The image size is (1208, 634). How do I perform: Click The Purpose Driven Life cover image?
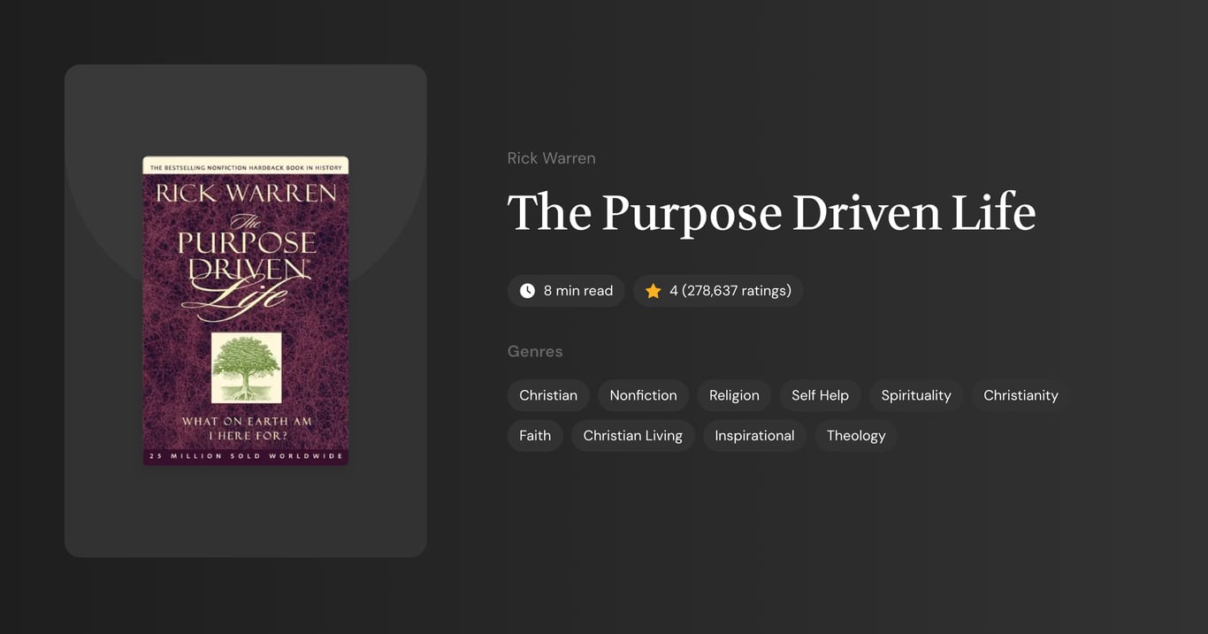(245, 310)
